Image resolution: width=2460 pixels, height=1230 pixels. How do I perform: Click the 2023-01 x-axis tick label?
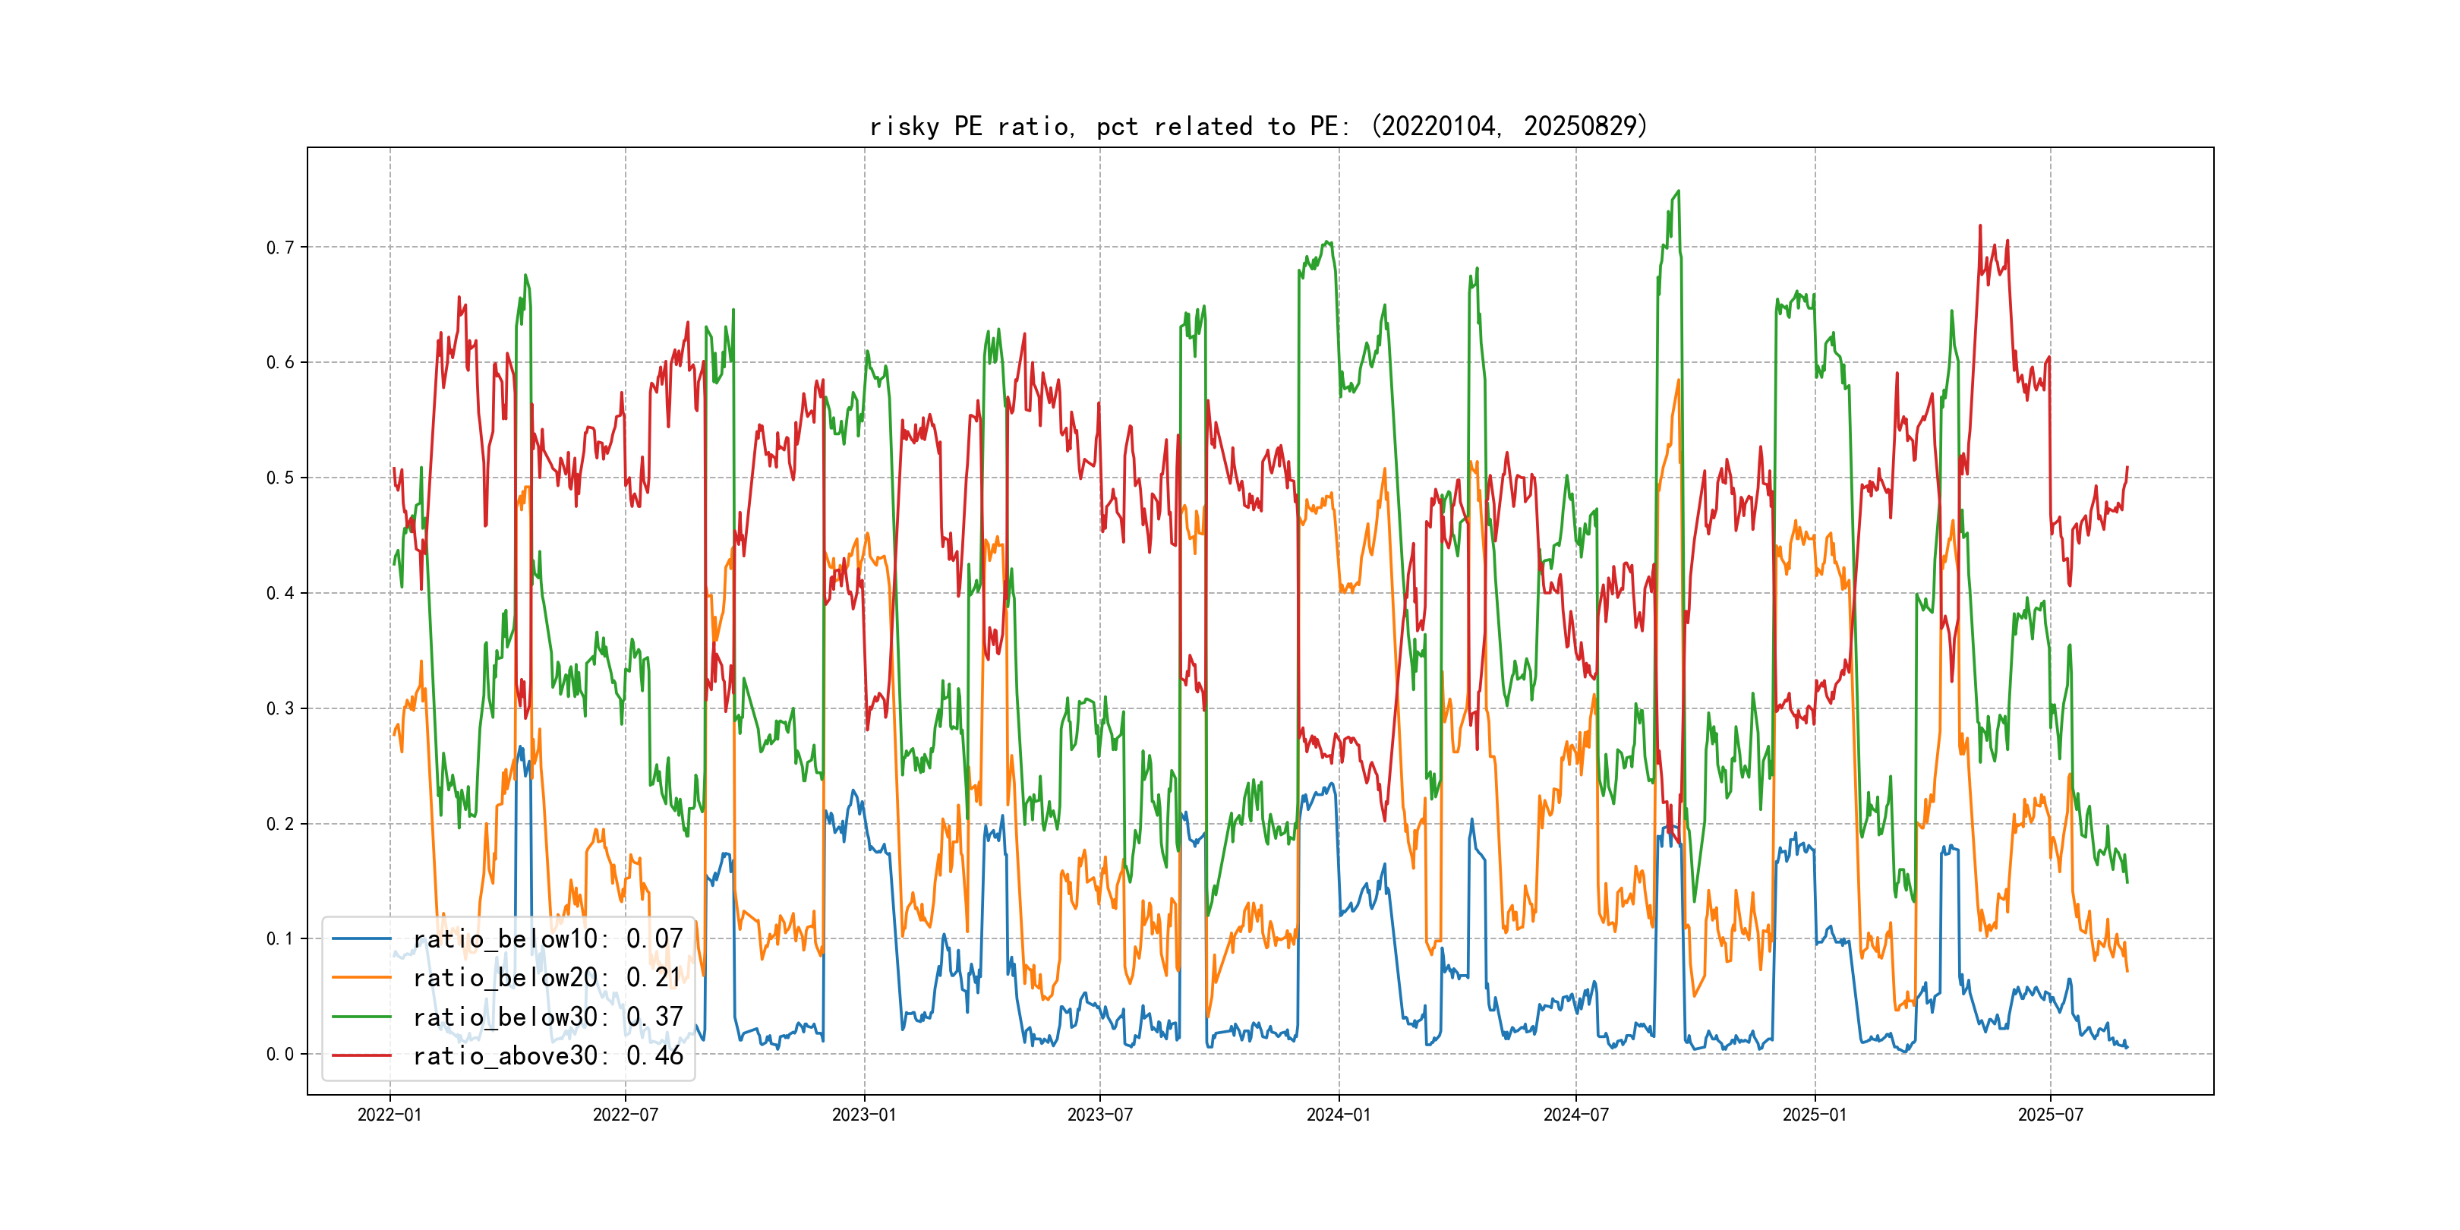click(864, 1115)
